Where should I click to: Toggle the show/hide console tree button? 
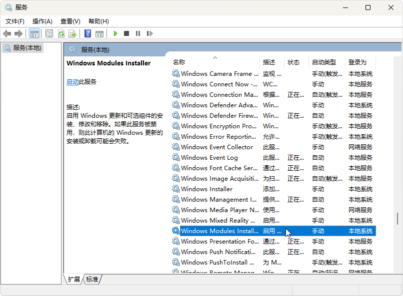[34, 33]
